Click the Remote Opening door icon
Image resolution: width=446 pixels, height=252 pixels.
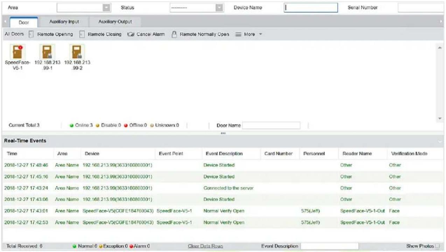click(31, 34)
